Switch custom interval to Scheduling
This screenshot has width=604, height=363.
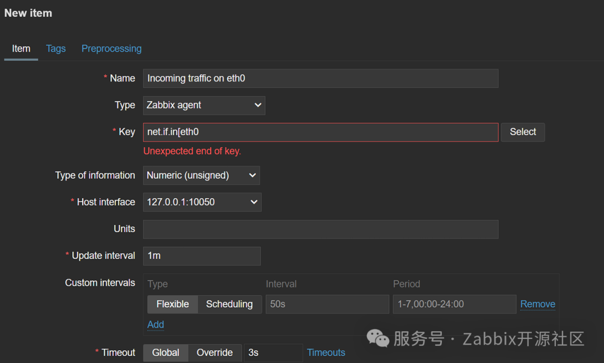(229, 304)
